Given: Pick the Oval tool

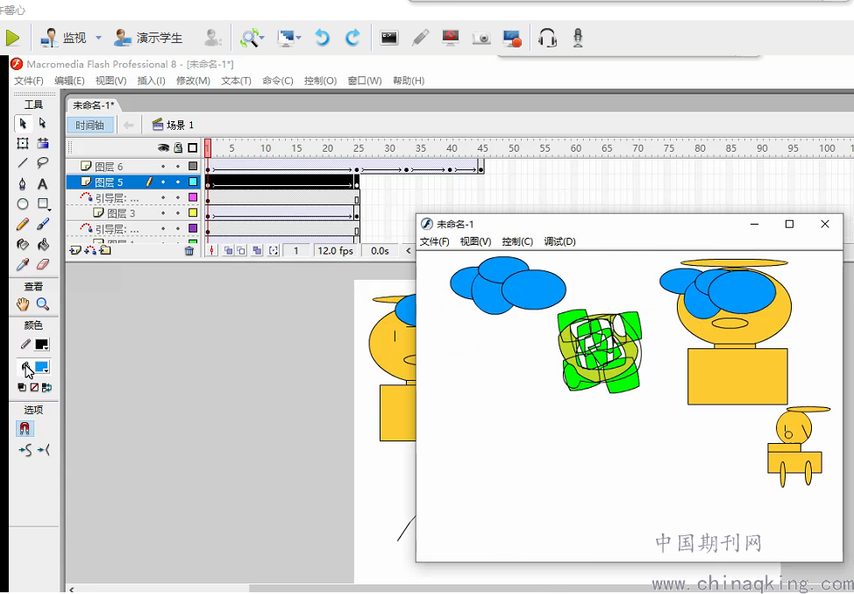Looking at the screenshot, I should point(23,204).
